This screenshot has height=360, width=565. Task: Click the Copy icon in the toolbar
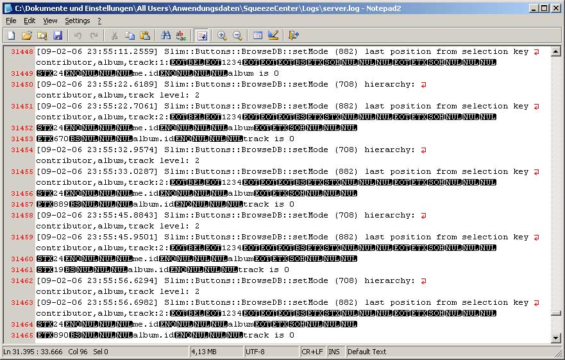click(x=130, y=36)
